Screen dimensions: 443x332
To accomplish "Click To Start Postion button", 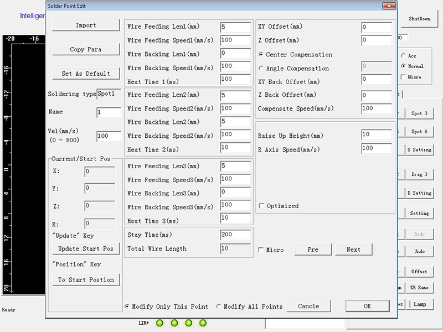I will pos(86,279).
